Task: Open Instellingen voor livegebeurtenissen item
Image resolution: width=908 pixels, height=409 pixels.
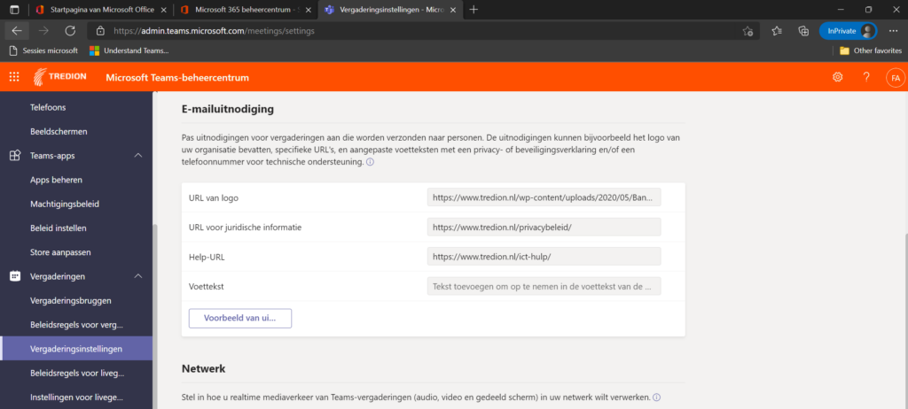Action: click(x=76, y=397)
